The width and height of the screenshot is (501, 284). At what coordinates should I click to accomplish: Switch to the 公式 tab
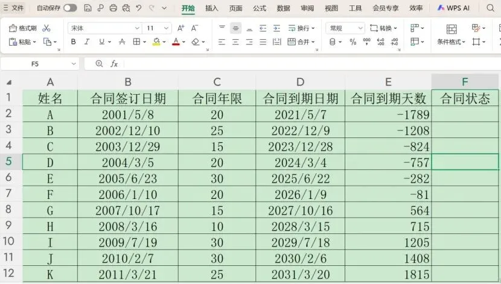tap(260, 8)
